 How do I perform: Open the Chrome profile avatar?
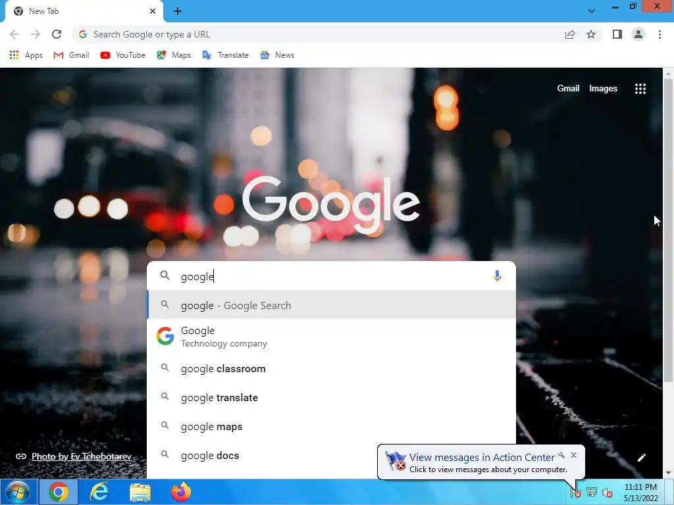click(638, 34)
